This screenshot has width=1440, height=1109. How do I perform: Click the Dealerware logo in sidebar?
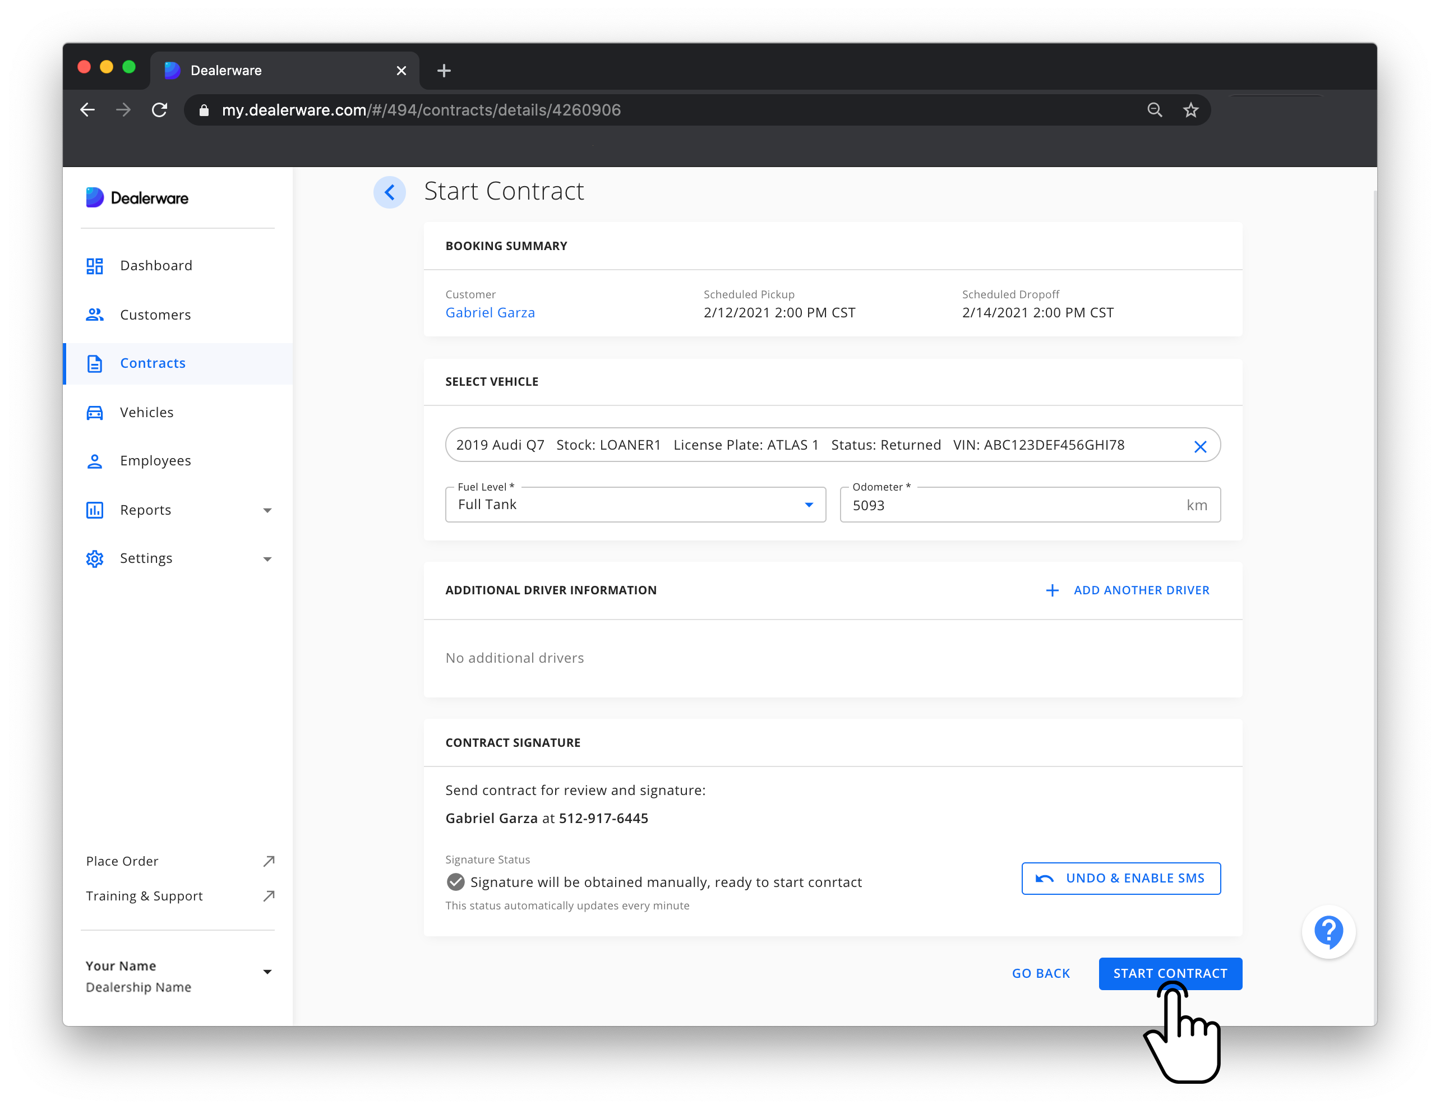(x=137, y=197)
